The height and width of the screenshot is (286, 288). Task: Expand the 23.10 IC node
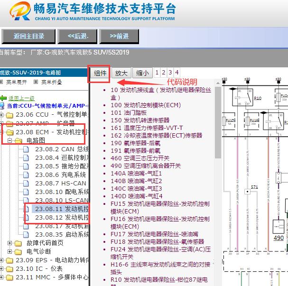[x=1, y=269]
